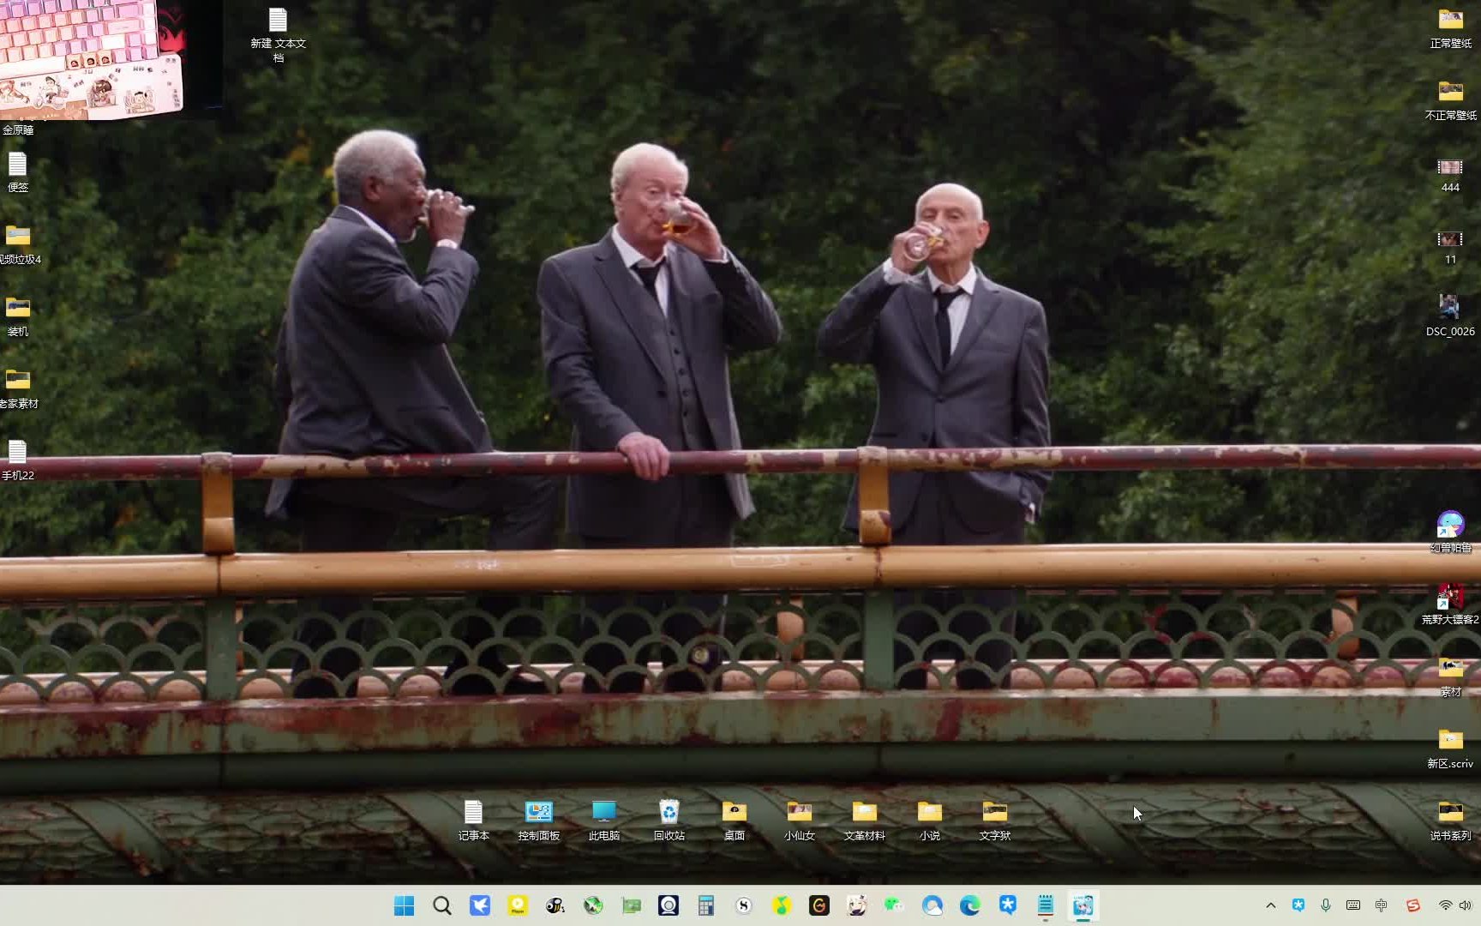The height and width of the screenshot is (926, 1481).
Task: Switch to the running notepad taskbar app
Action: [x=1045, y=905]
